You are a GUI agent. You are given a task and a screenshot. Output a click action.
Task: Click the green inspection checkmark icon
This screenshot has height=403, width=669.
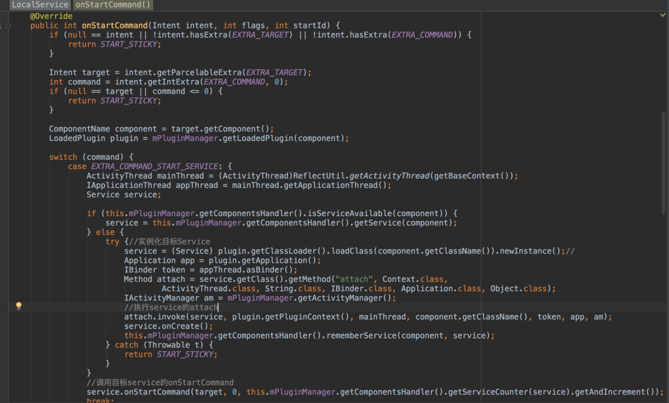click(x=663, y=15)
